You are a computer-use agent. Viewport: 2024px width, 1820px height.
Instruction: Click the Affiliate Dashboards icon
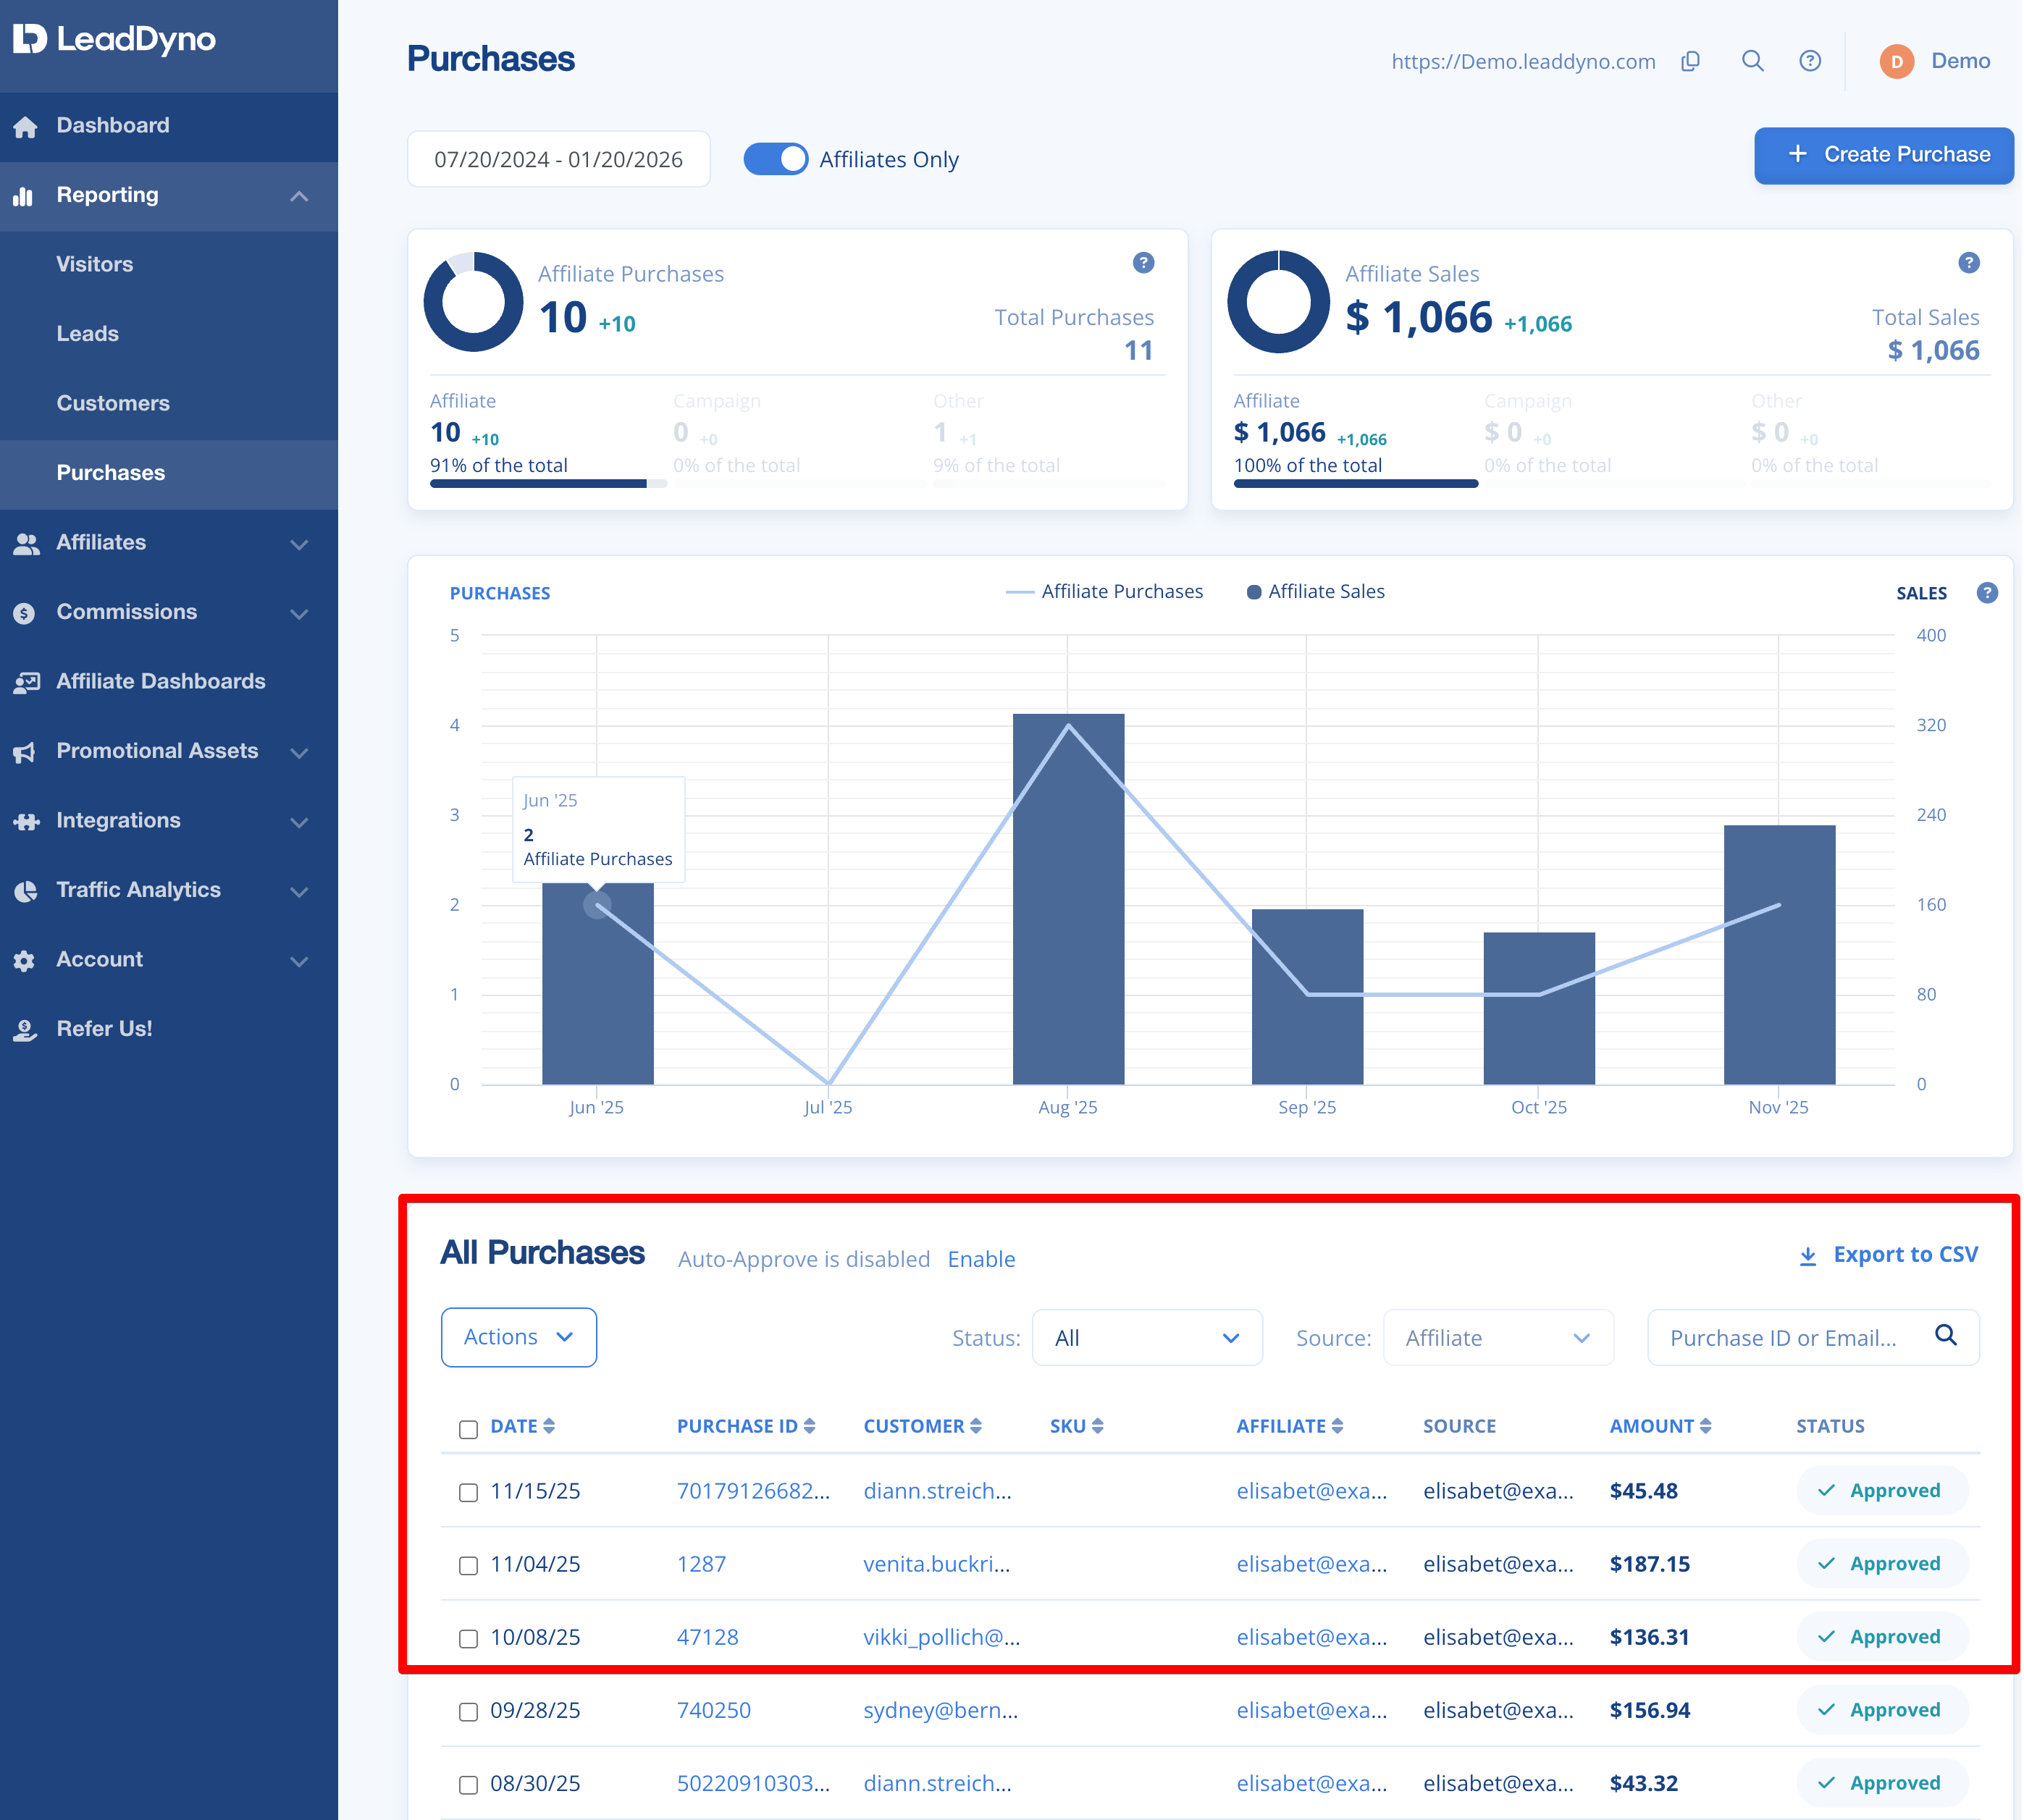pyautogui.click(x=26, y=682)
